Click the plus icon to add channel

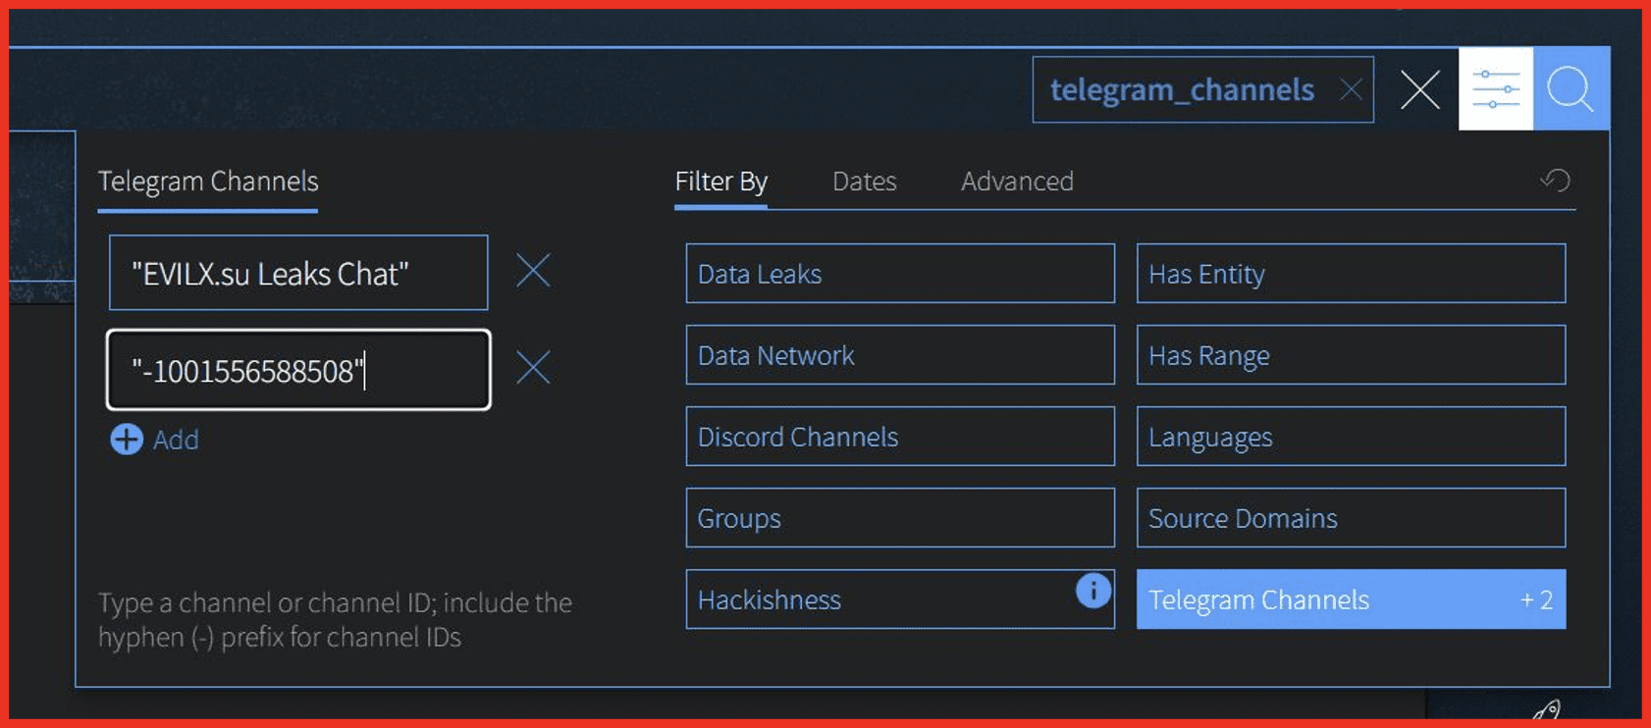click(x=127, y=439)
